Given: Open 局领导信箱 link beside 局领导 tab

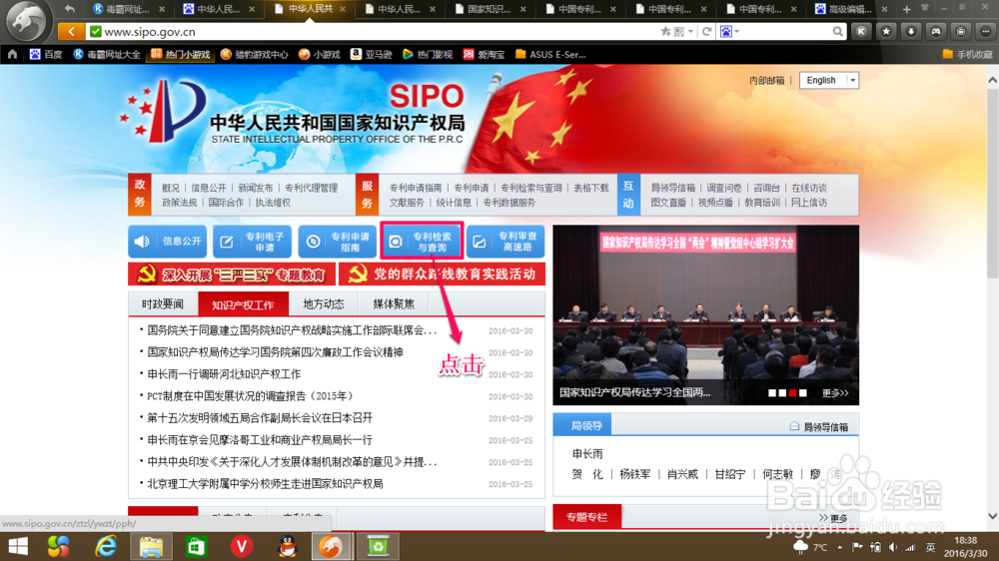Looking at the screenshot, I should point(819,427).
